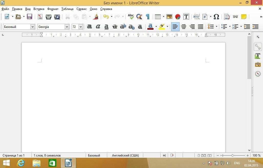Open the font size 72 dropdown
Image resolution: width=263 pixels, height=168 pixels.
[x=81, y=27]
